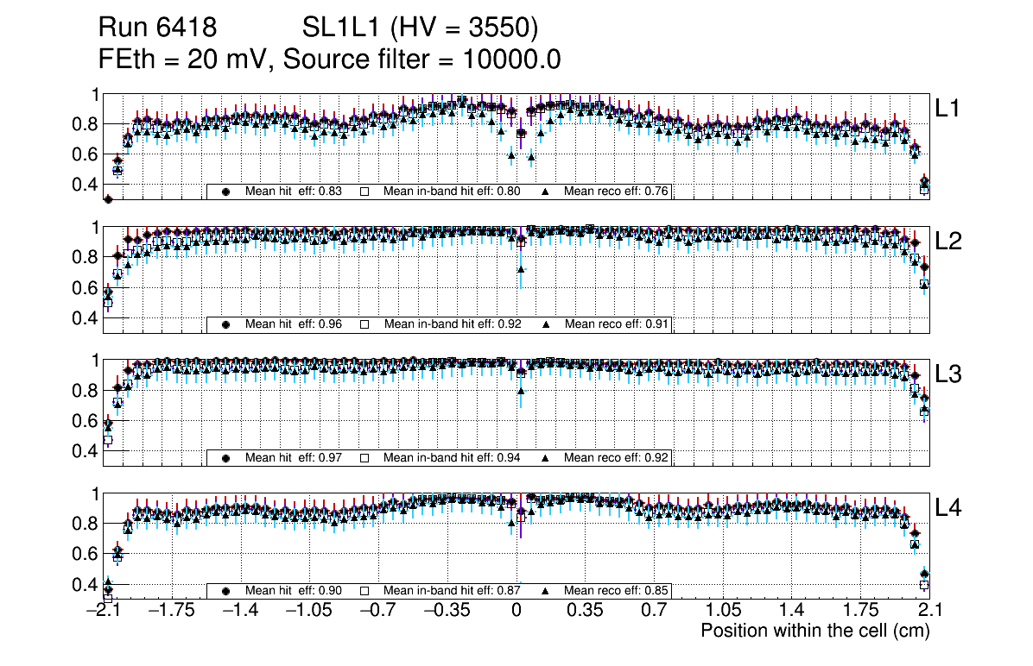Click the open square marker in L1 legend

pos(364,192)
